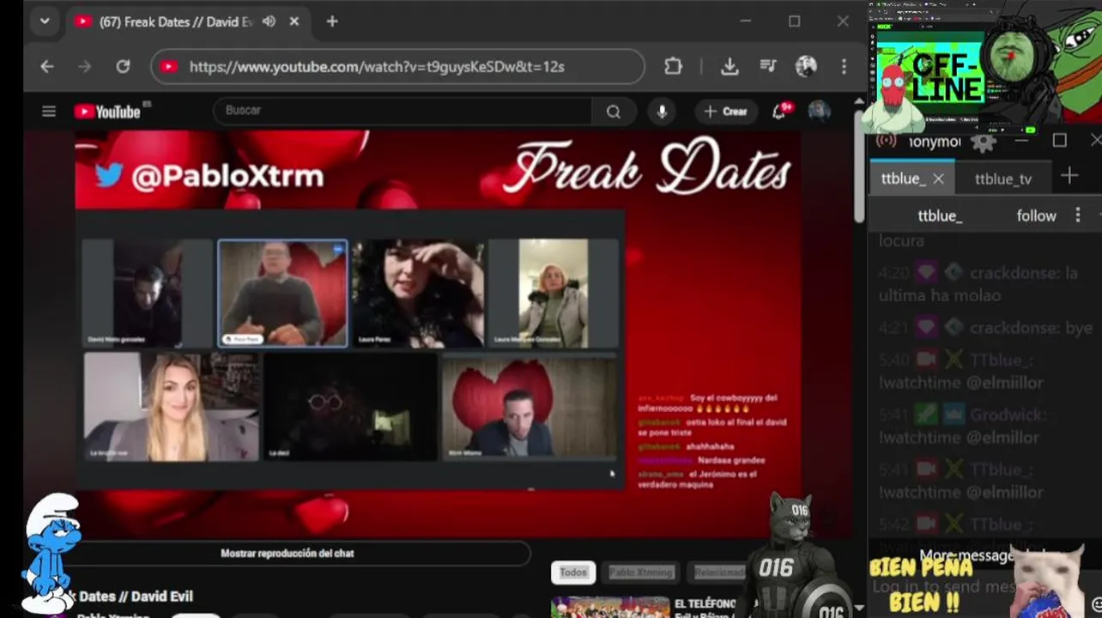Click the EL TELÉFONO video title
This screenshot has height=618, width=1102.
(706, 604)
